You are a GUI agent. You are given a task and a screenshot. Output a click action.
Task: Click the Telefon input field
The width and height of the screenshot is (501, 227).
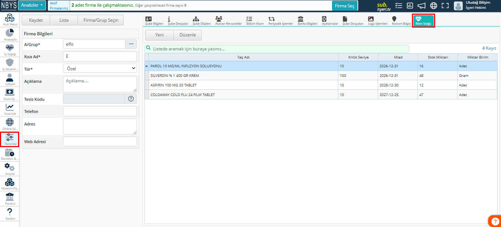click(100, 111)
